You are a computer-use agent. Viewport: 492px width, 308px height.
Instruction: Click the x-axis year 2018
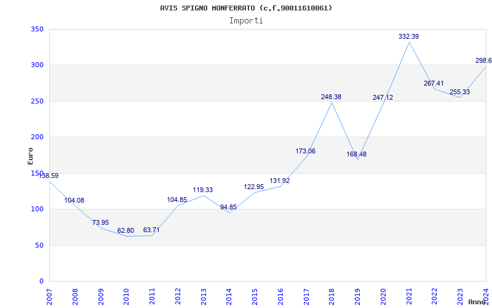tap(331, 297)
